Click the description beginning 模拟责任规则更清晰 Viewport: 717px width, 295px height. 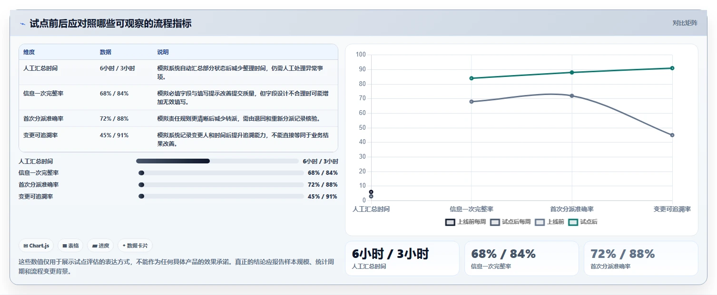238,119
